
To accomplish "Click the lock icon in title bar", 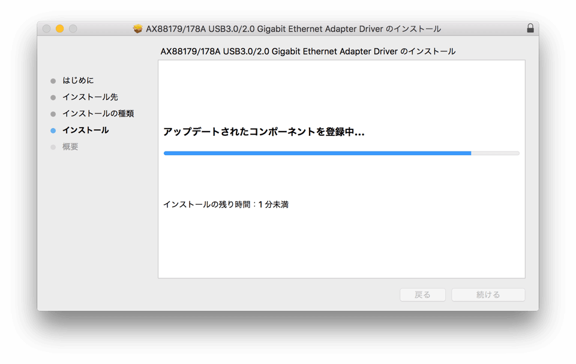I will 530,28.
